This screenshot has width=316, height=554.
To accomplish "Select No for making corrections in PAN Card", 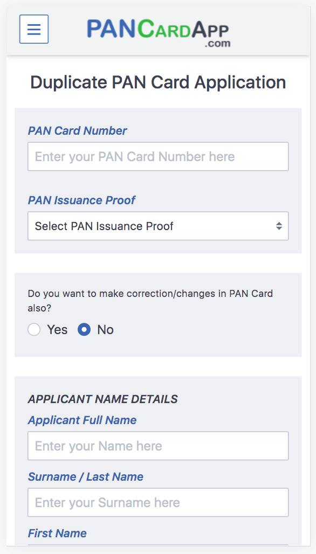I will pyautogui.click(x=84, y=329).
